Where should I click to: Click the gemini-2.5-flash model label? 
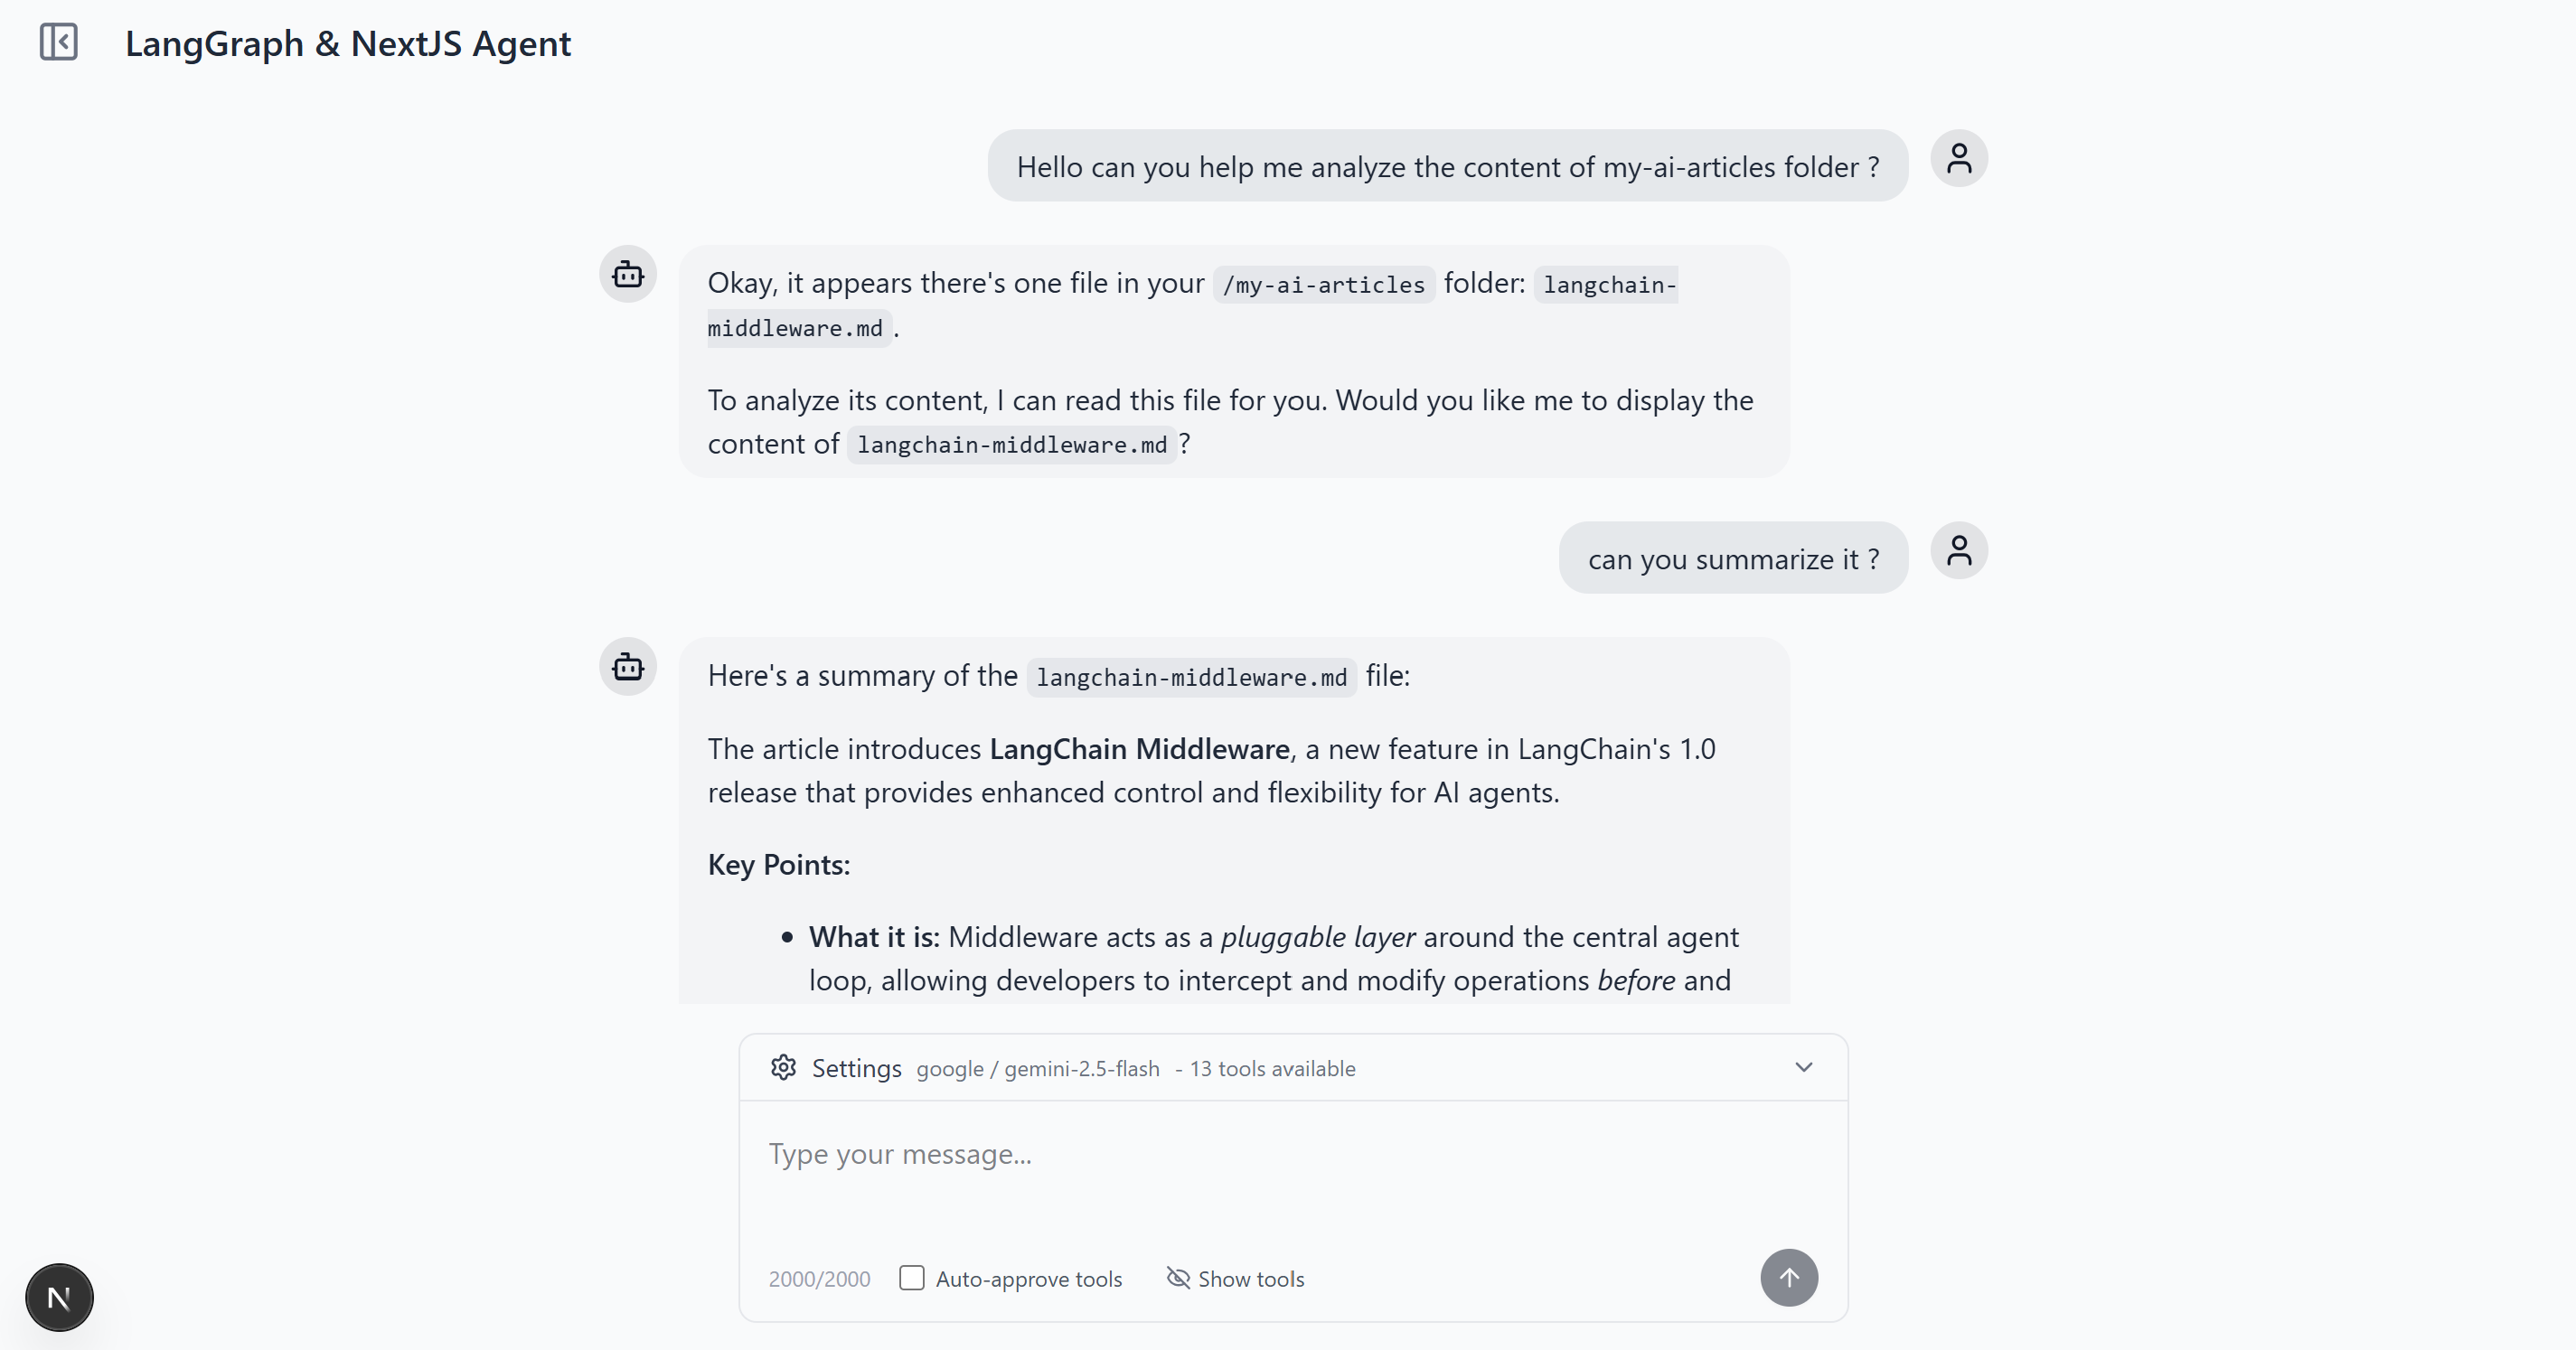1038,1069
